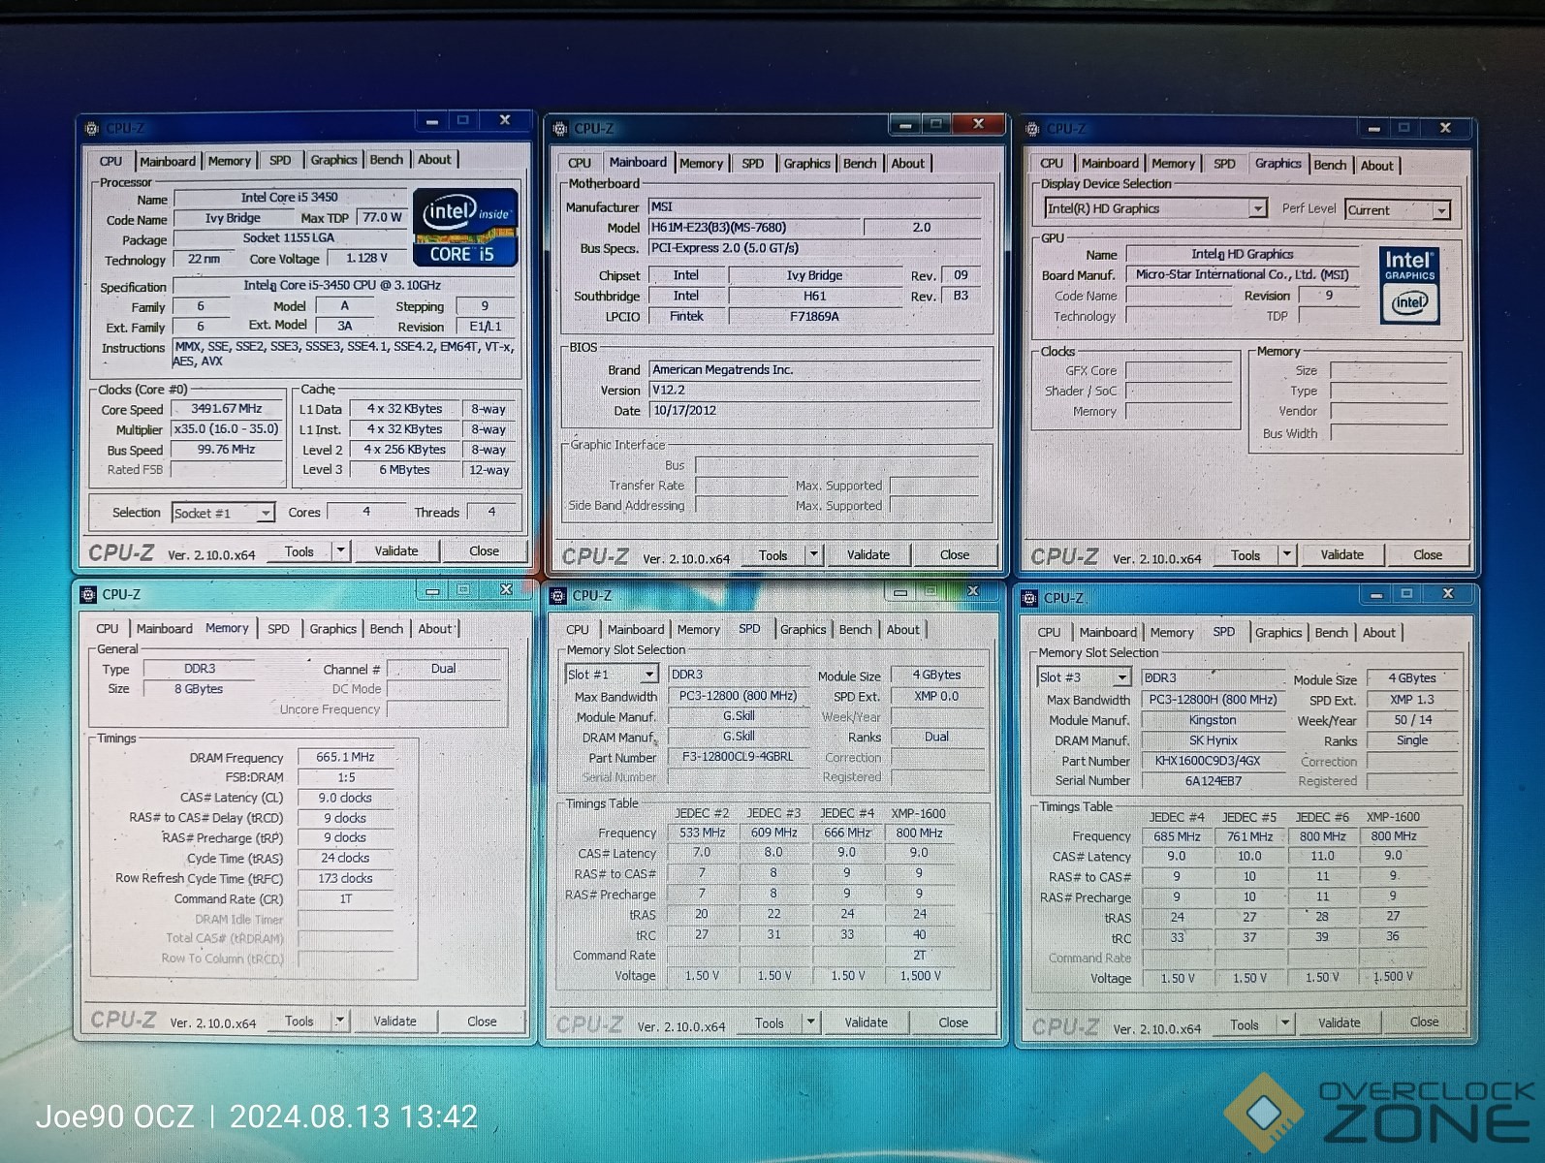Click SPD Ext. value XMP 1.3
Screen dimensions: 1545x1163
tap(1411, 700)
